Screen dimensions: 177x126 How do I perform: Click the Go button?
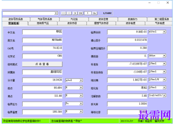click(x=95, y=13)
